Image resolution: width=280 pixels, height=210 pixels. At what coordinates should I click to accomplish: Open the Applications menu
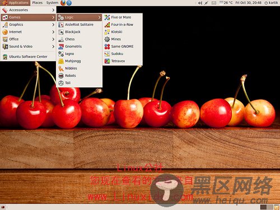click(15, 3)
